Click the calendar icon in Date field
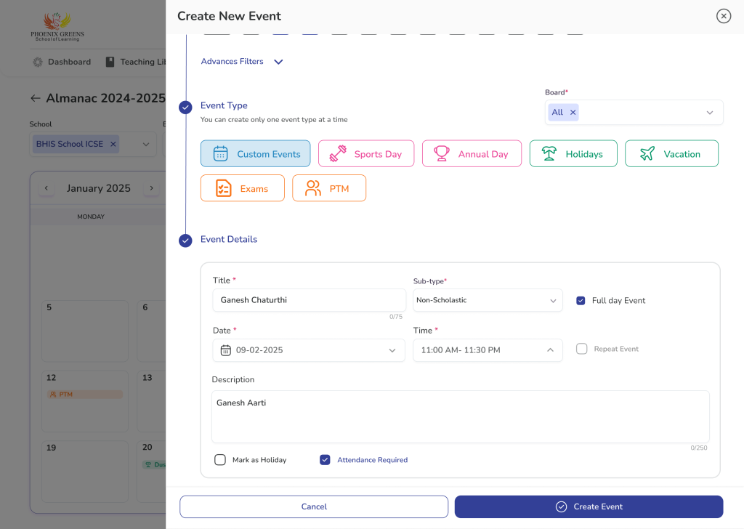 pos(225,350)
